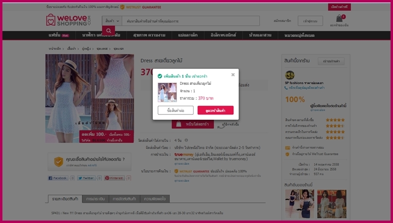Open the watches and jewelry menu
393x223 pixels.
(101, 35)
